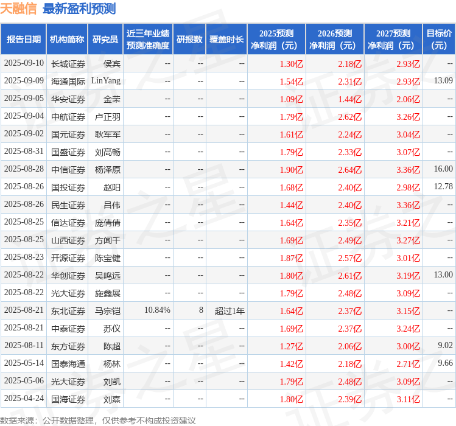
Task: Click 1.09亿 profit forecast value
Action: click(292, 99)
